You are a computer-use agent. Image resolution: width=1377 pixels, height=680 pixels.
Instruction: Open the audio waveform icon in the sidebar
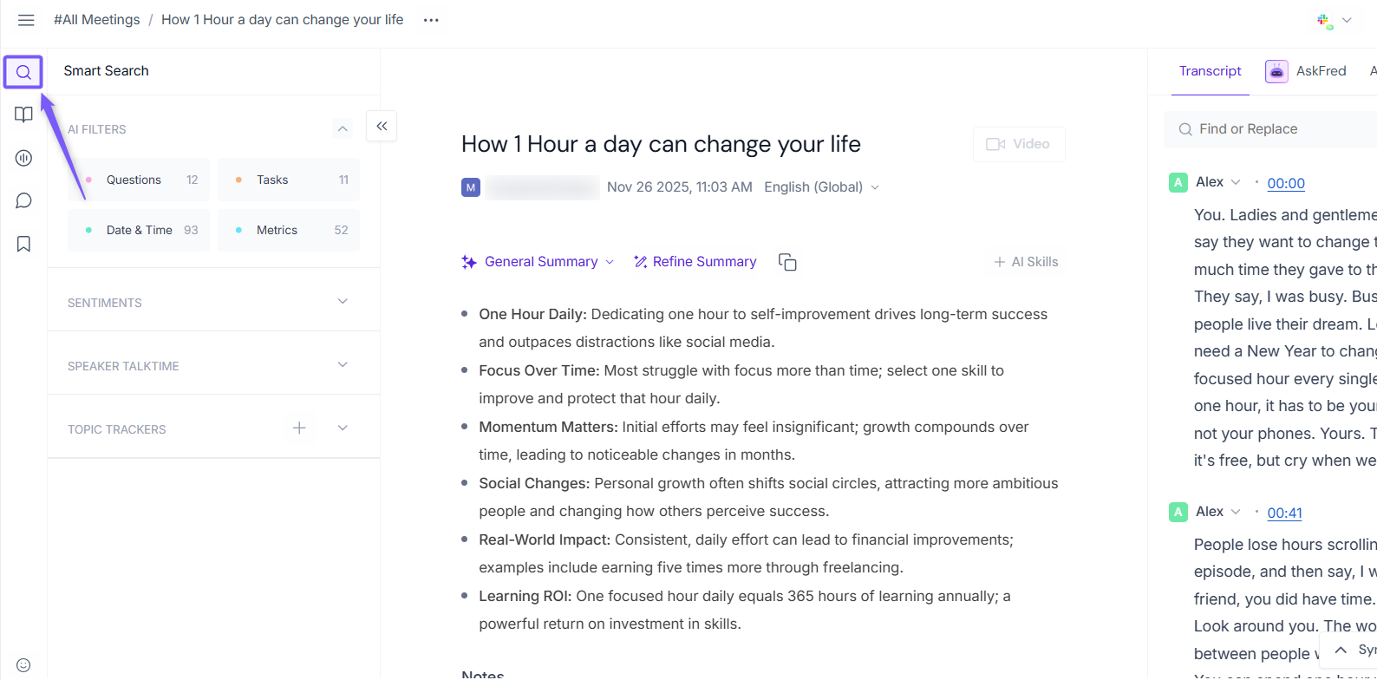click(x=23, y=158)
